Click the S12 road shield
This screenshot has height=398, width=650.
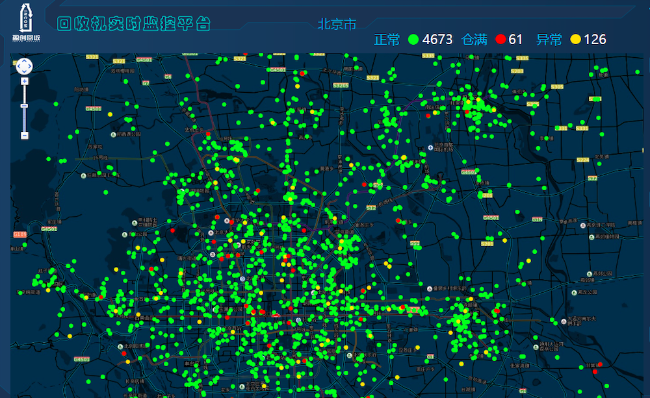click(x=371, y=208)
